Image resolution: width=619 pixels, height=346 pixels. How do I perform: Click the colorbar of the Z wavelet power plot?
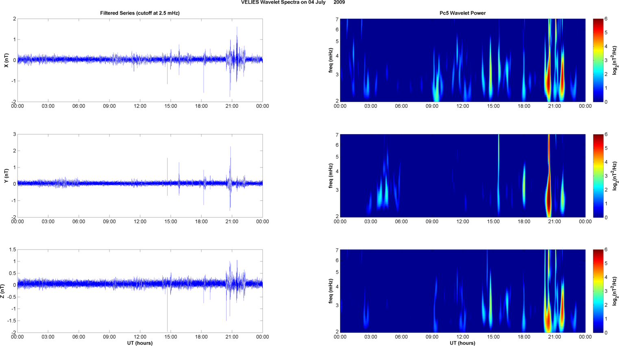[x=598, y=291]
